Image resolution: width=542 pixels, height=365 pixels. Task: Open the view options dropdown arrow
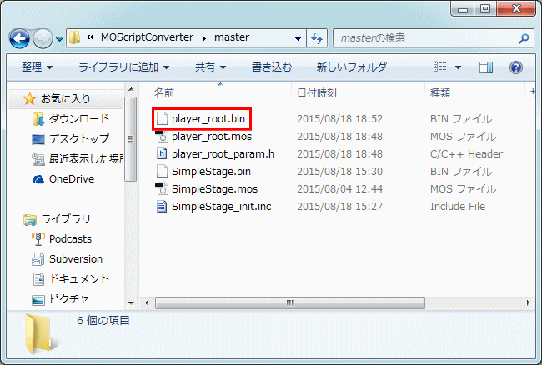(x=458, y=67)
